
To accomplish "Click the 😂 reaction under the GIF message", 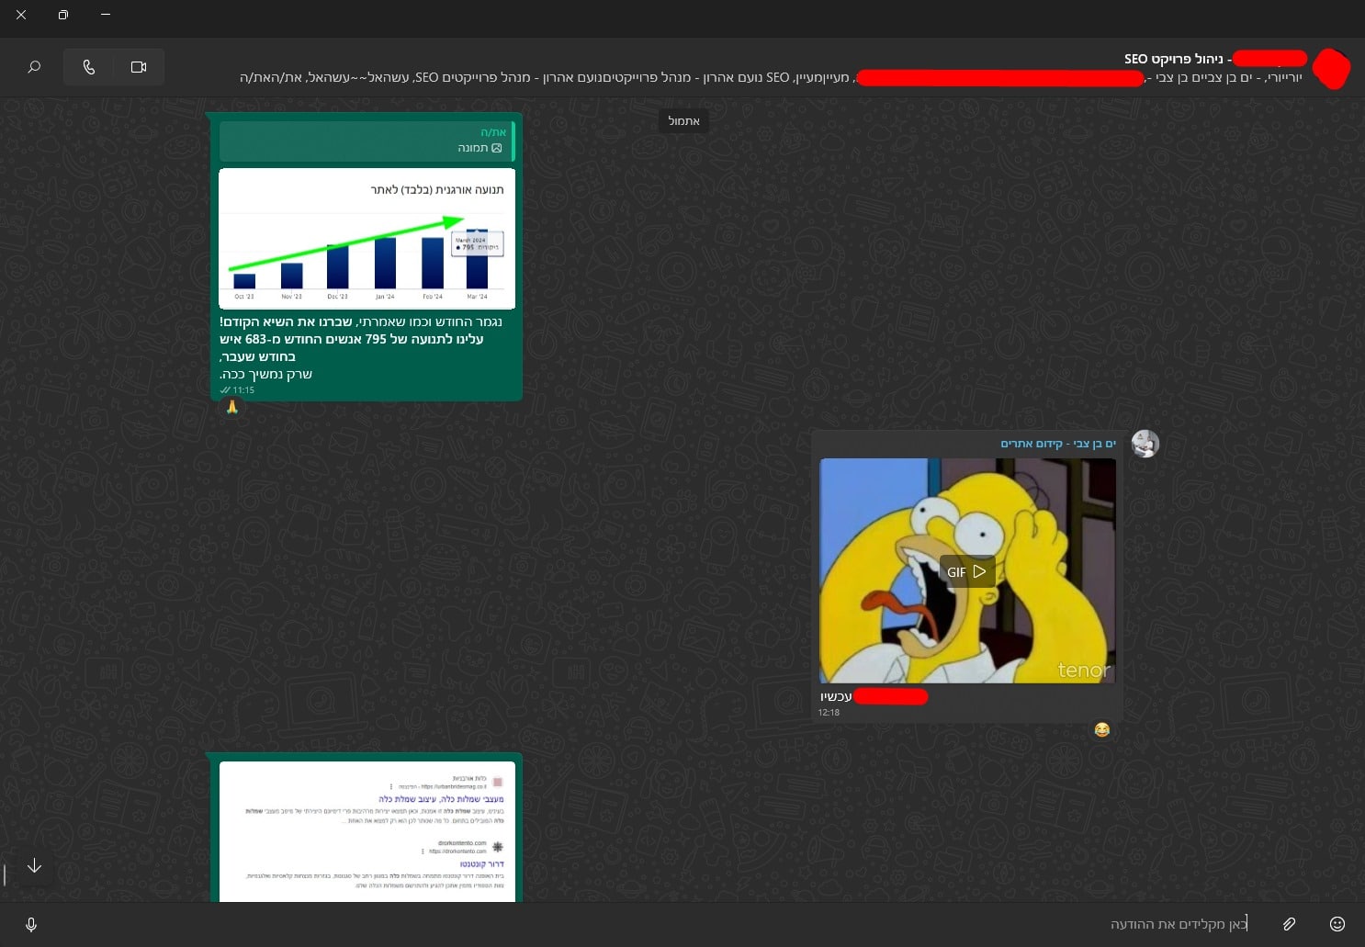I will (x=1101, y=729).
